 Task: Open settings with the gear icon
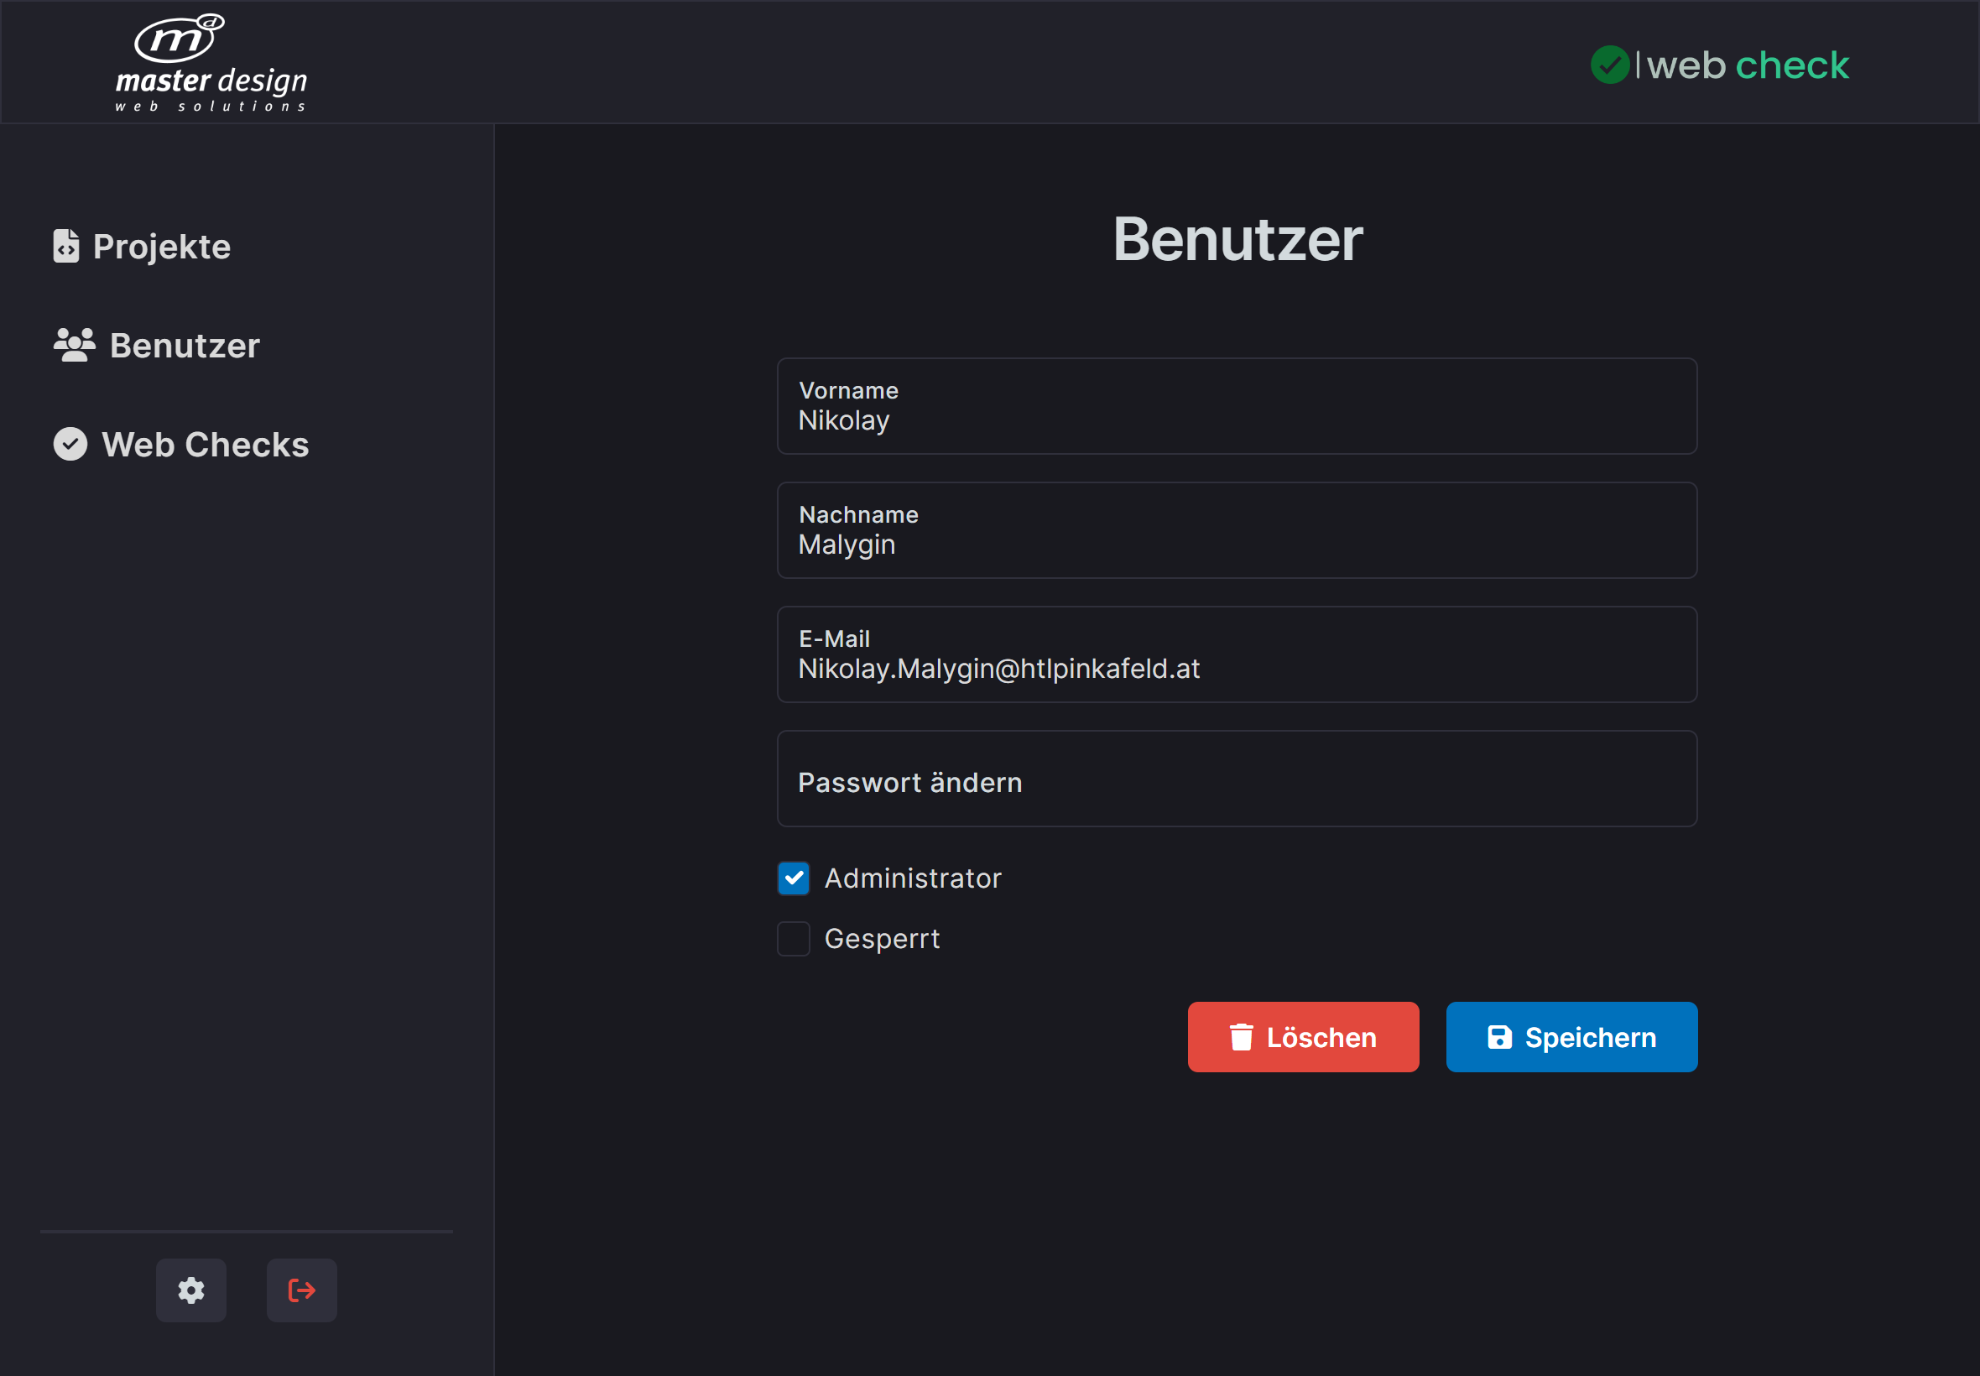coord(190,1290)
